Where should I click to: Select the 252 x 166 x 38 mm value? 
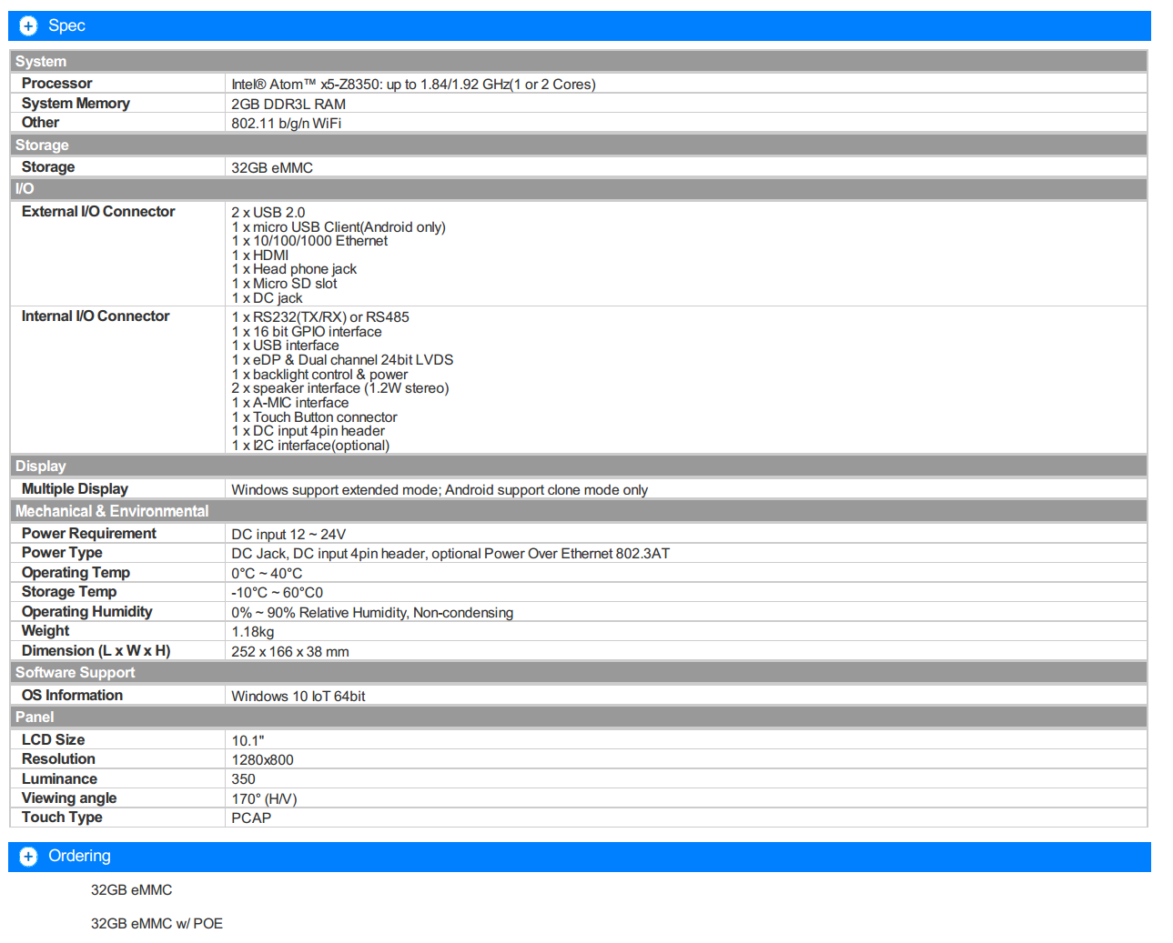point(290,652)
